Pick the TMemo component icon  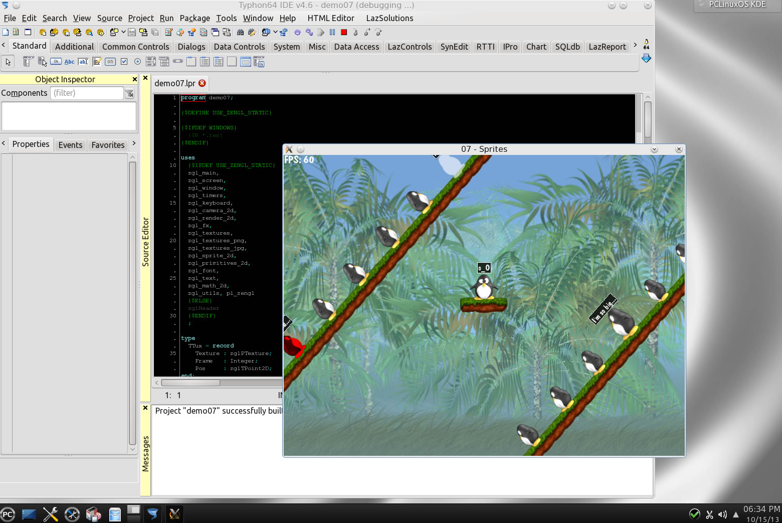tap(97, 62)
